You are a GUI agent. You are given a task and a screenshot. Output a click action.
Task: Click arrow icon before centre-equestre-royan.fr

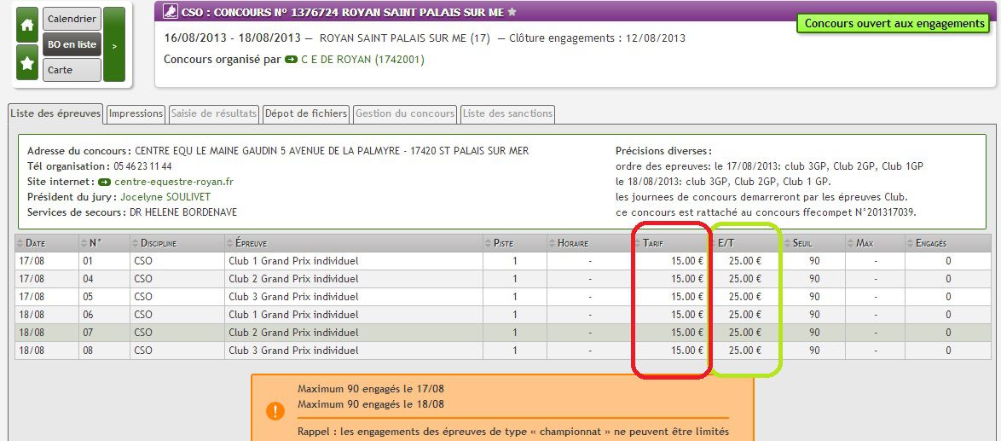(104, 182)
